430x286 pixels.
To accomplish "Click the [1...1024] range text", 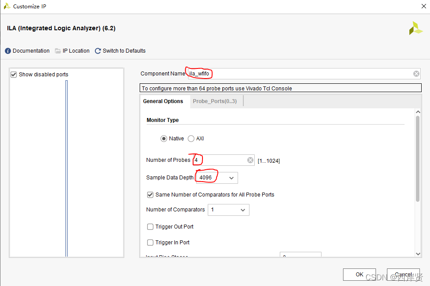I will tap(269, 161).
